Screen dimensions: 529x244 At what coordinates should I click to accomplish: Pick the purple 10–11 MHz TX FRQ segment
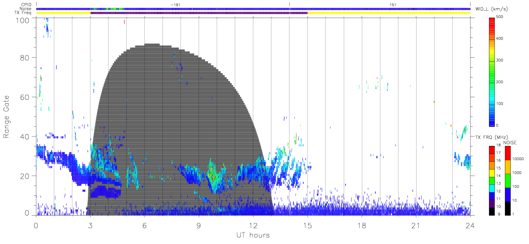(x=492, y=203)
